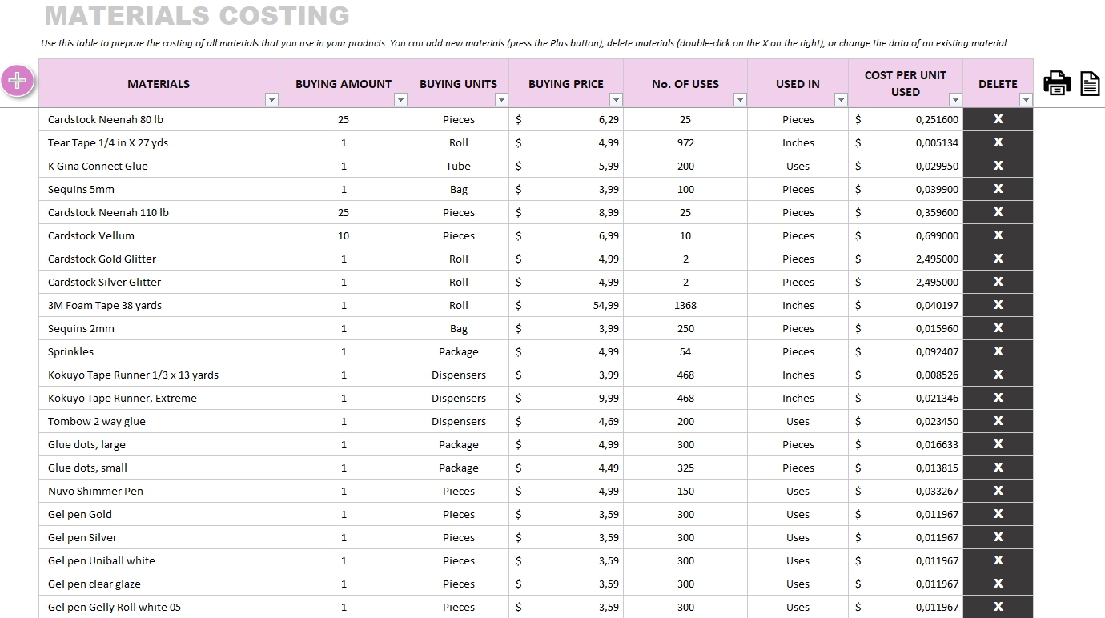Open the COST PER UNIT USED filter
Screen dimensions: 1105x618
[x=955, y=99]
